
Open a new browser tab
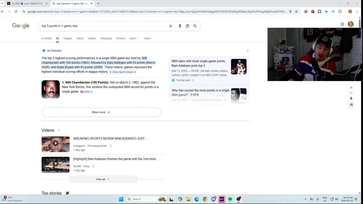[x=98, y=3]
